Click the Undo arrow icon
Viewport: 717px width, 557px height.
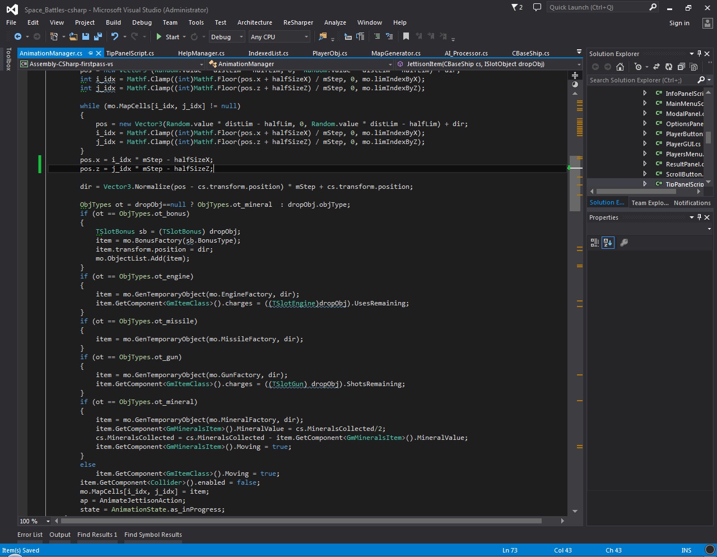(x=115, y=36)
